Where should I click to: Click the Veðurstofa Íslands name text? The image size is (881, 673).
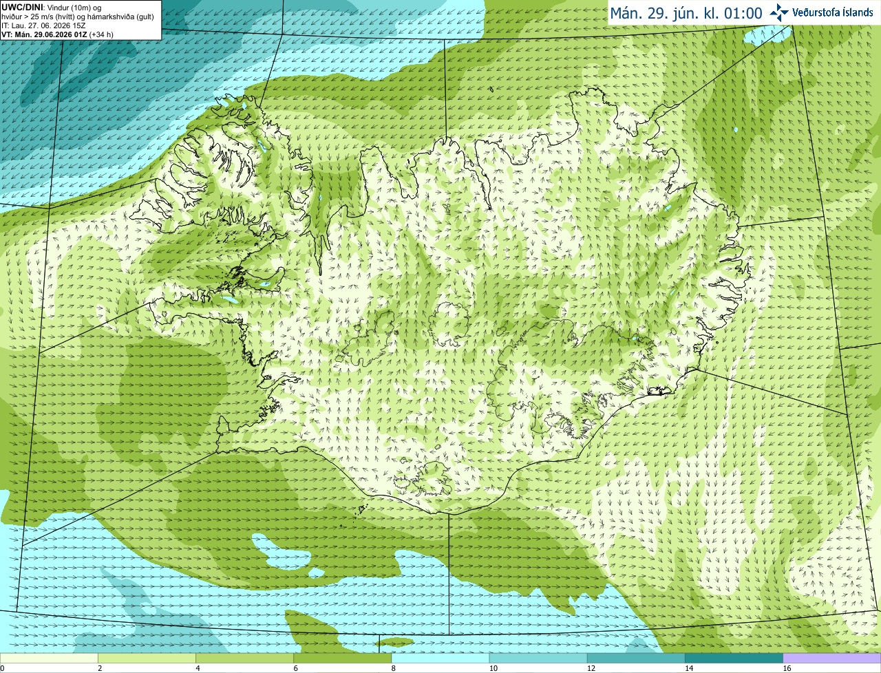[x=833, y=12]
